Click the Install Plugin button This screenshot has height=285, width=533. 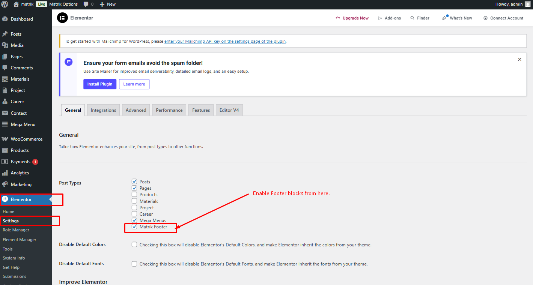(x=100, y=84)
